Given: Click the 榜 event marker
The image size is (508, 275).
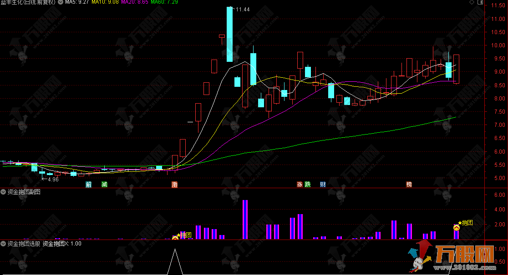Looking at the screenshot, I should 409,185.
